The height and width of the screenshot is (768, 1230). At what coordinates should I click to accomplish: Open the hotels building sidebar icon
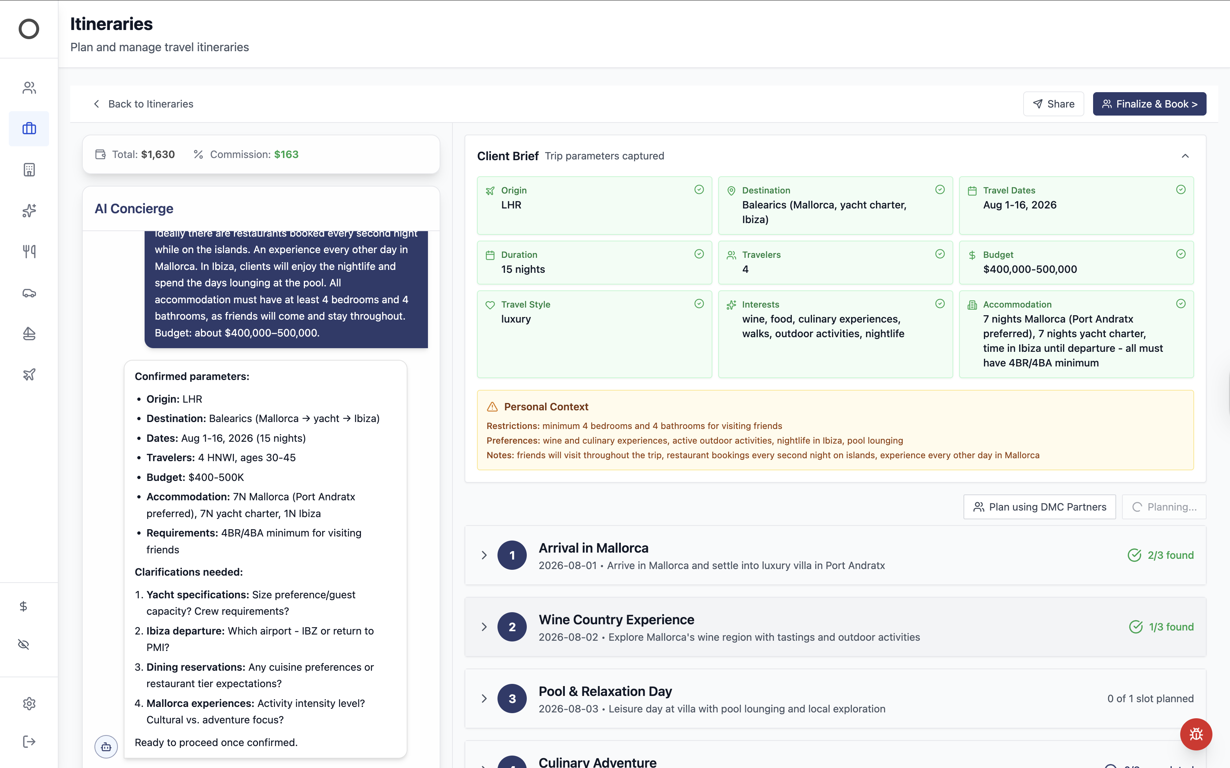[x=29, y=170]
